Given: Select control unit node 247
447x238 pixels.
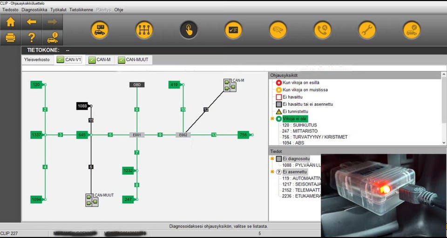Looking at the screenshot, I should tap(129, 199).
